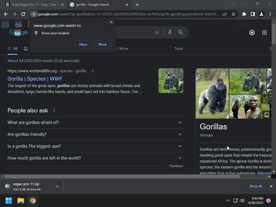The height and width of the screenshot is (207, 276).
Task: Clear the search box with the X icon
Action: (x=157, y=32)
